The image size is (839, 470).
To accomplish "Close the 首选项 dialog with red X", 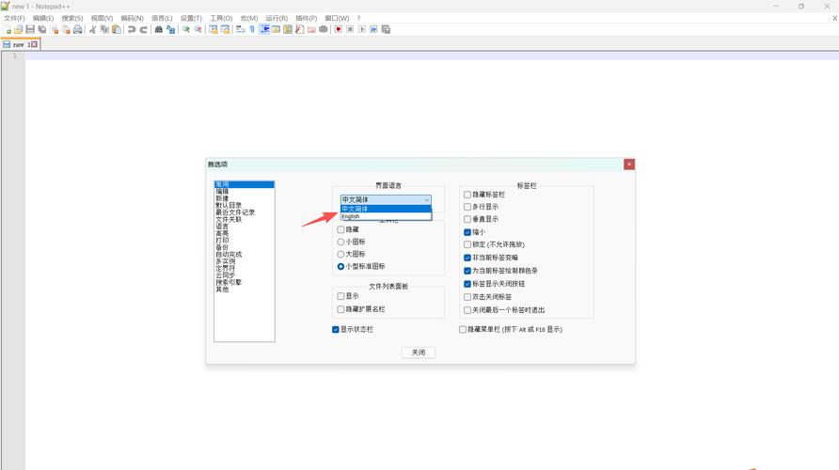I will (629, 164).
